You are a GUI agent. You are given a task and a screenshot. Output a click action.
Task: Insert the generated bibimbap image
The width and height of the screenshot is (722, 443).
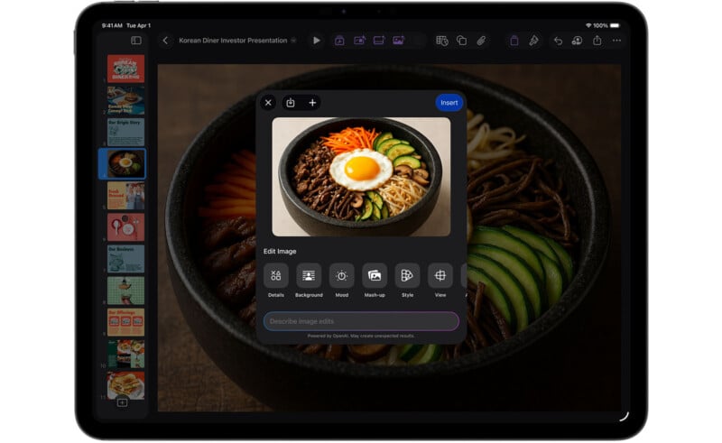tap(449, 103)
